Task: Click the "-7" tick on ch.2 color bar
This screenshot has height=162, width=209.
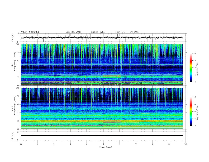Action: pyautogui.click(x=195, y=126)
